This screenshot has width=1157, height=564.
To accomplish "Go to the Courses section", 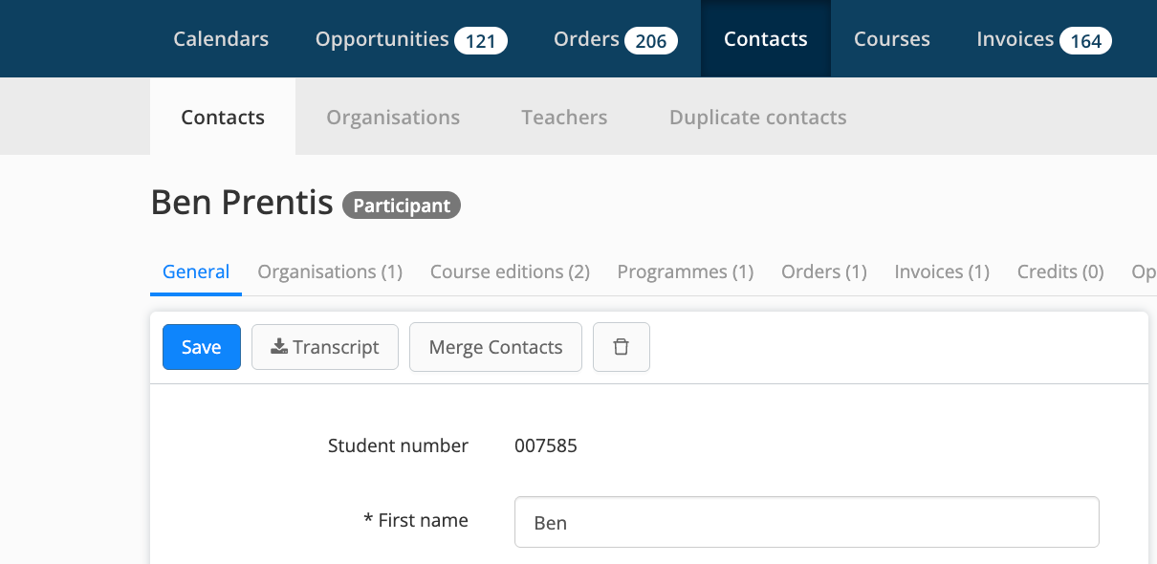I will tap(892, 39).
